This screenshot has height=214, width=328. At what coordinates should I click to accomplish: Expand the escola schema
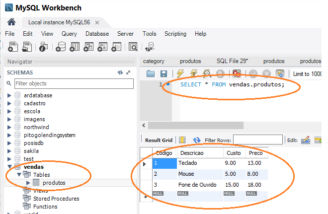point(9,111)
